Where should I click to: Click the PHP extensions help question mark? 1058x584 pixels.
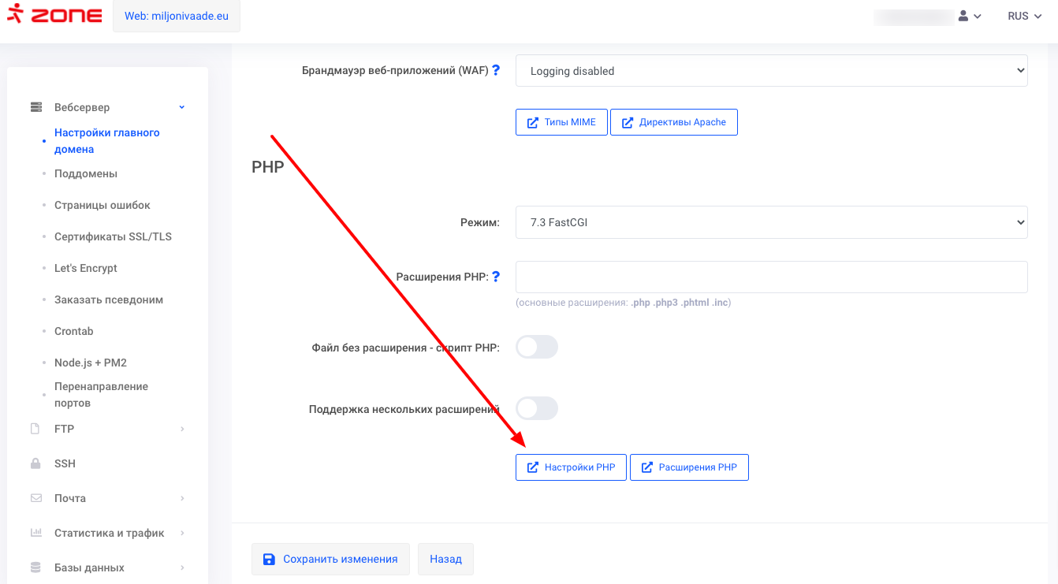tap(496, 277)
